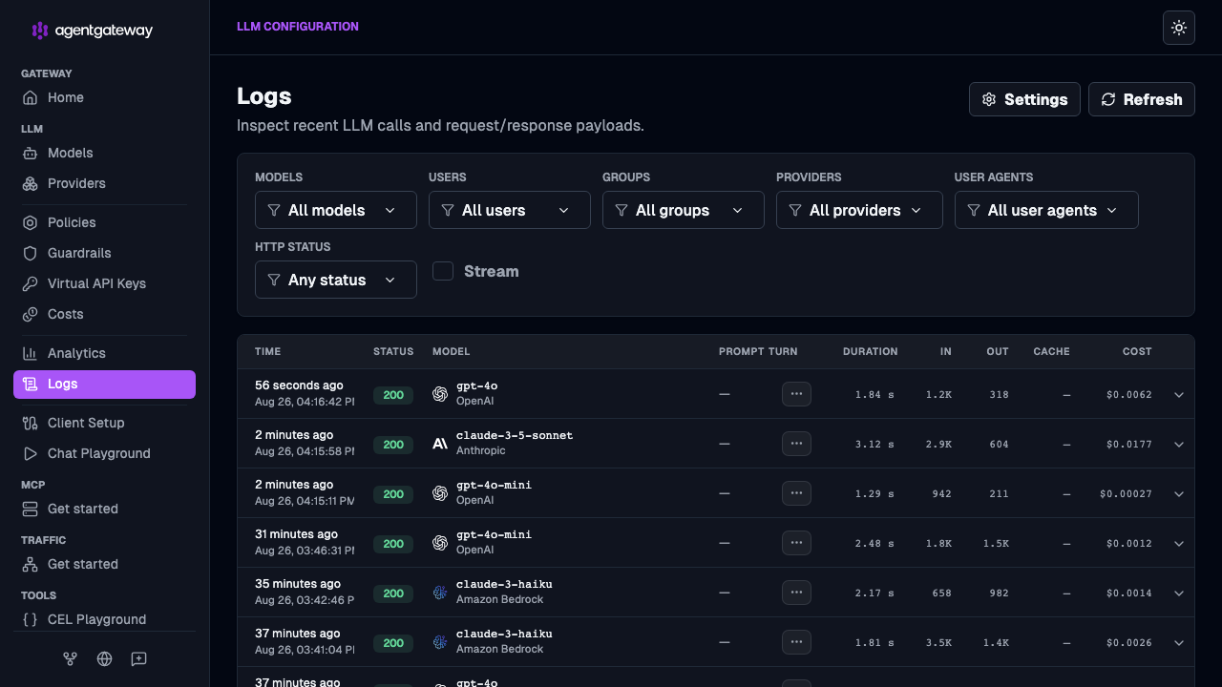Click timestamp Aug 26, 03:46:31
Screen dimensions: 1222x687
(x=305, y=550)
